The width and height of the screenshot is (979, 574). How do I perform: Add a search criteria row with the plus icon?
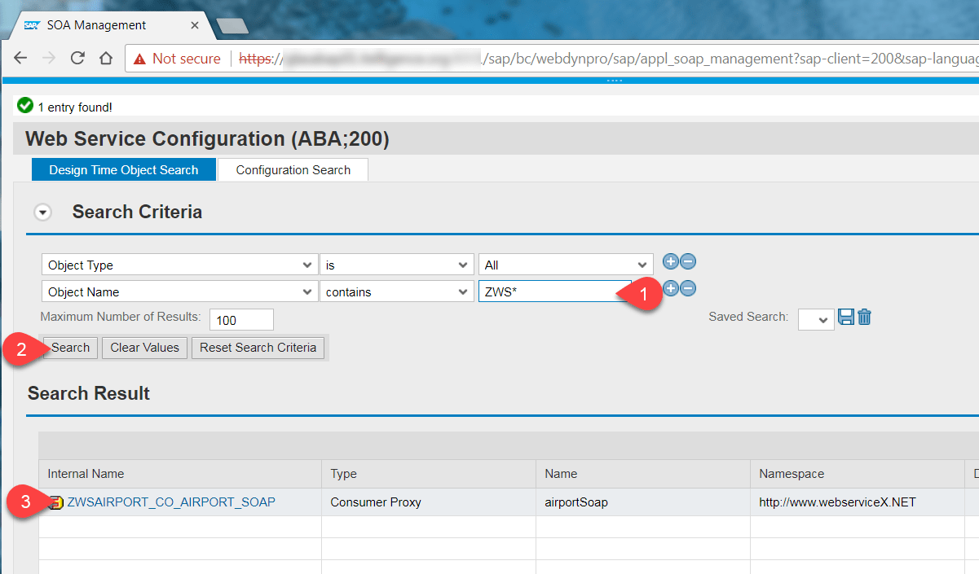pos(670,288)
